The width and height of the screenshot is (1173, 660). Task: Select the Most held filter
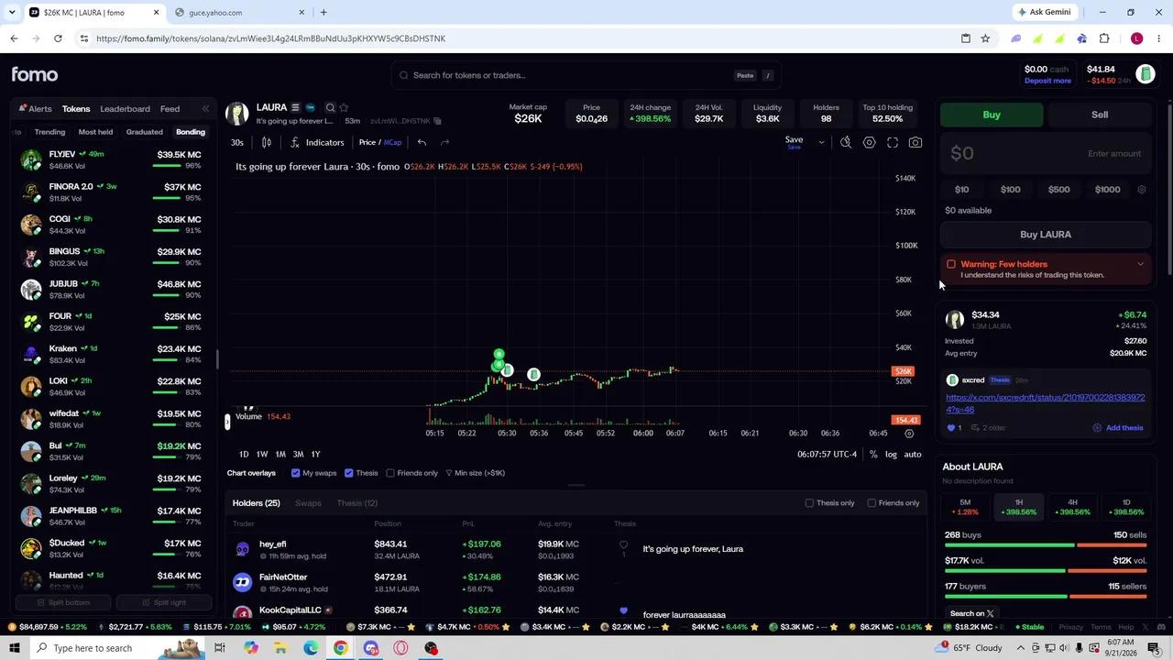pos(95,132)
